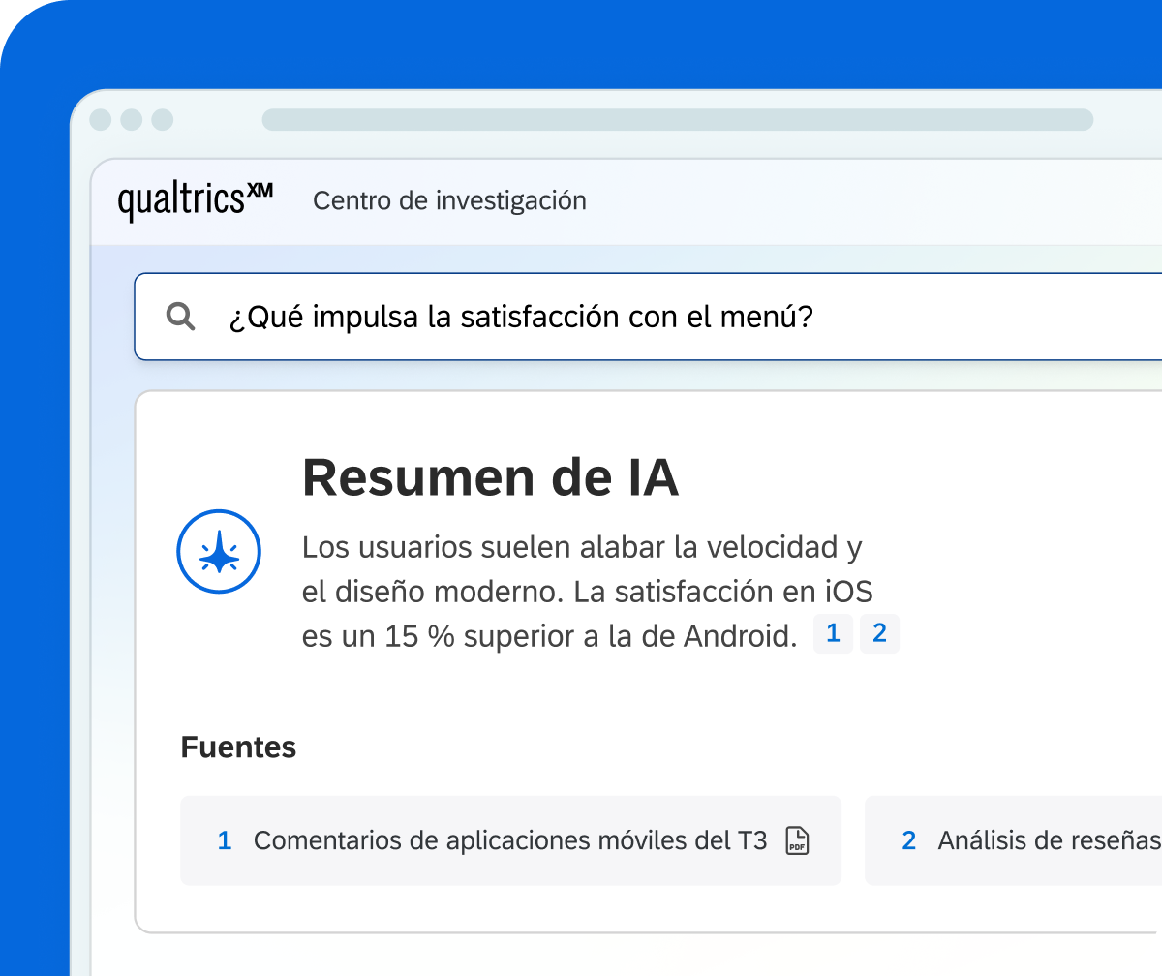Click the 'Fuentes' section label
The image size is (1162, 976).
point(238,747)
